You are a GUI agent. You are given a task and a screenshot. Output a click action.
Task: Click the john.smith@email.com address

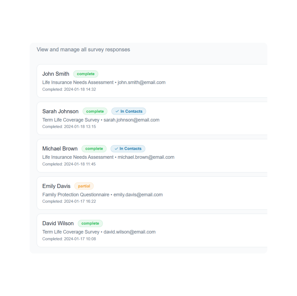coord(142,82)
